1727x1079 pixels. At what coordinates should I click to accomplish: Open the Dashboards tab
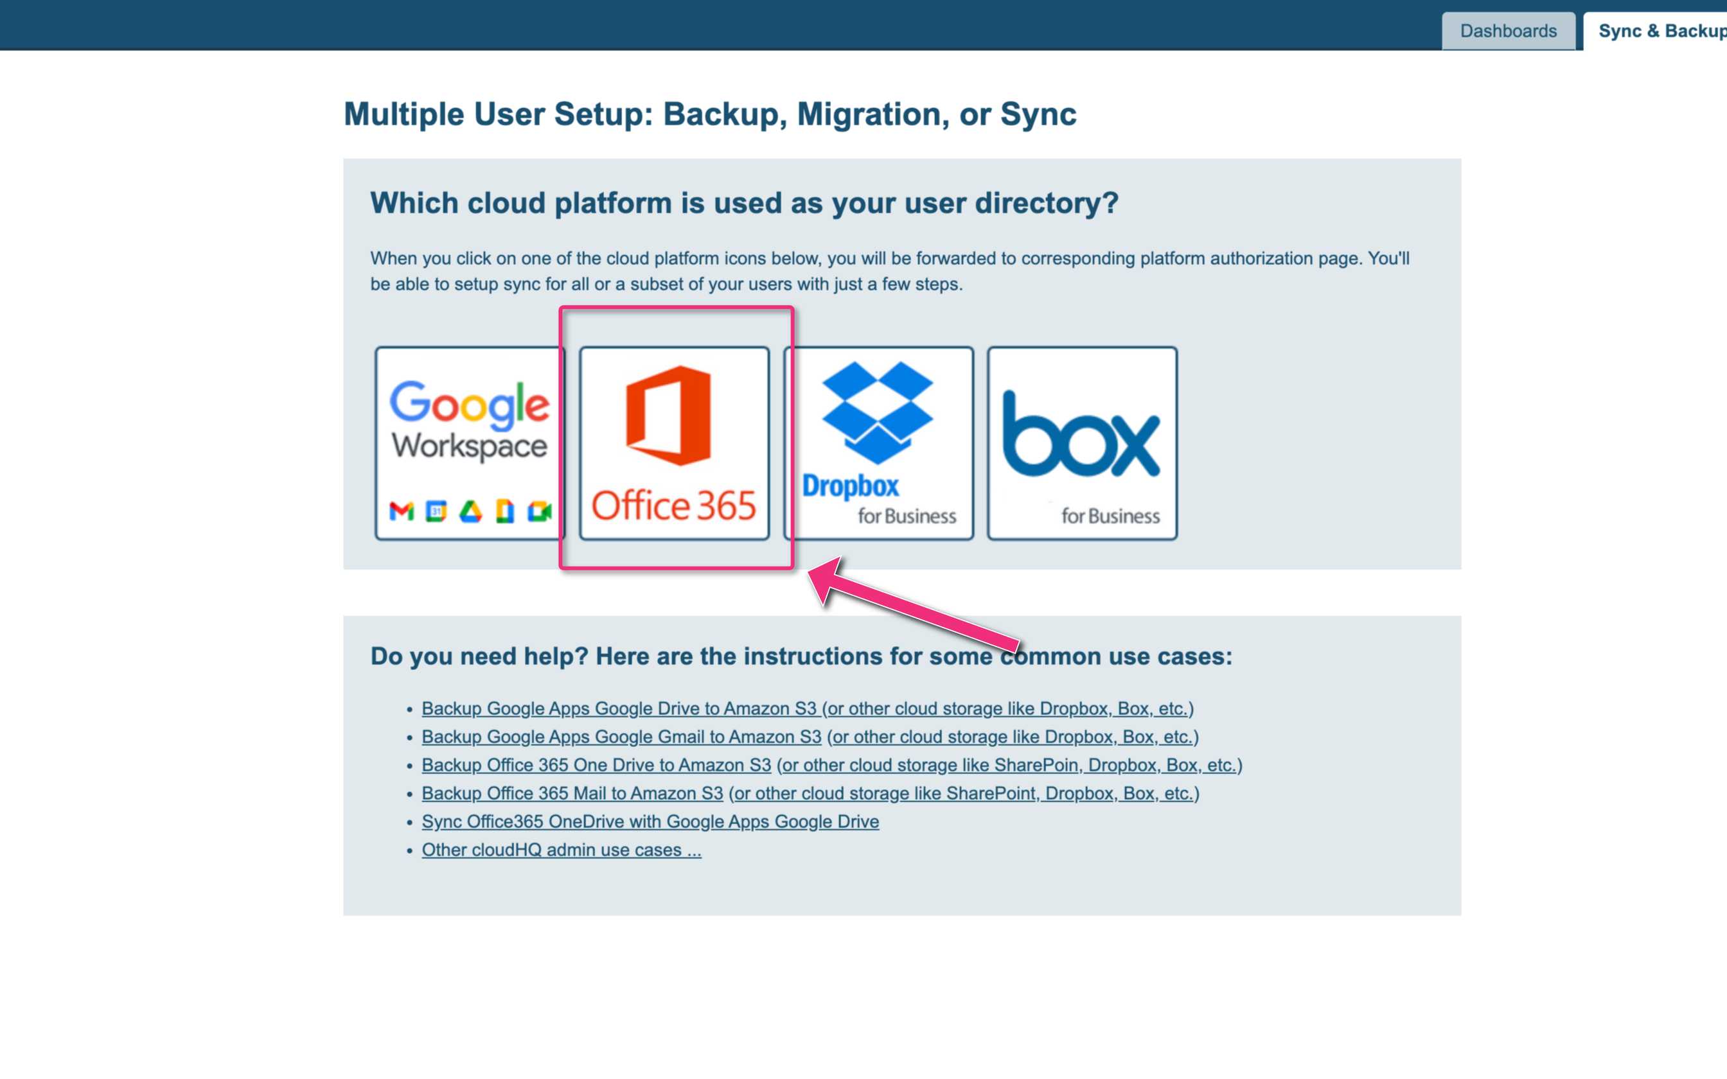tap(1508, 31)
